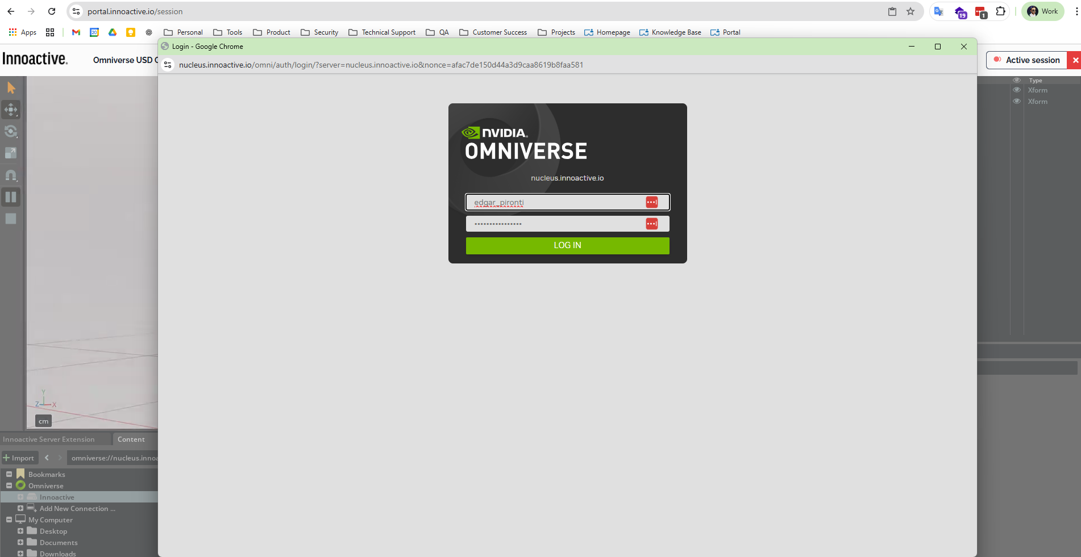The image size is (1081, 557).
Task: Click the Stop icon below the pause button
Action: [x=10, y=219]
